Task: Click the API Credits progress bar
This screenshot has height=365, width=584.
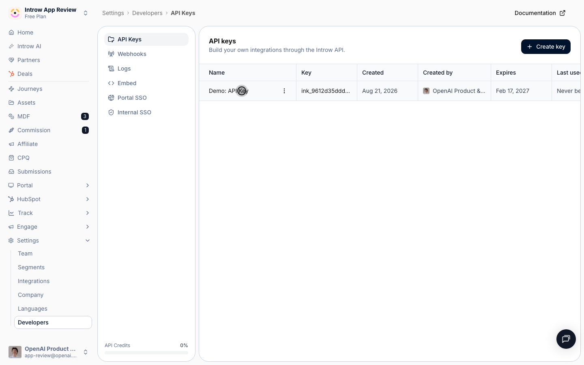Action: click(146, 353)
